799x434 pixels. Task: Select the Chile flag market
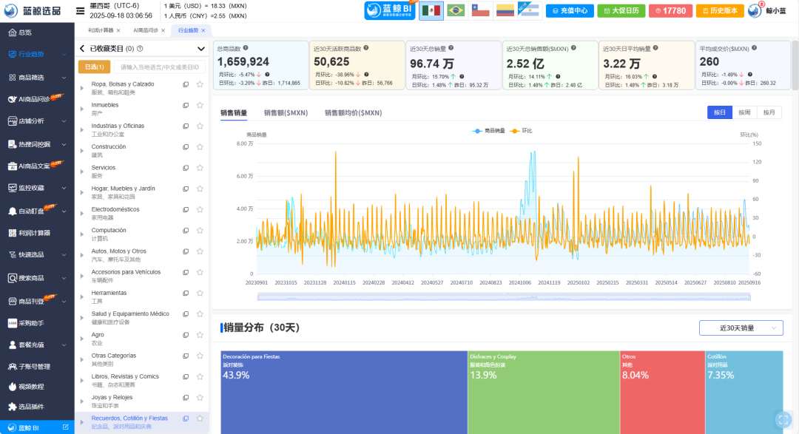tap(481, 10)
